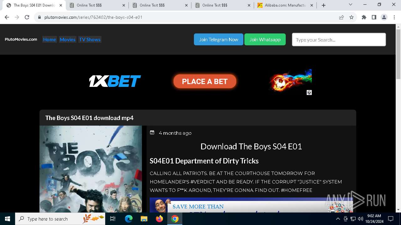This screenshot has width=401, height=225.
Task: Click the PLACE A BET button
Action: point(205,81)
